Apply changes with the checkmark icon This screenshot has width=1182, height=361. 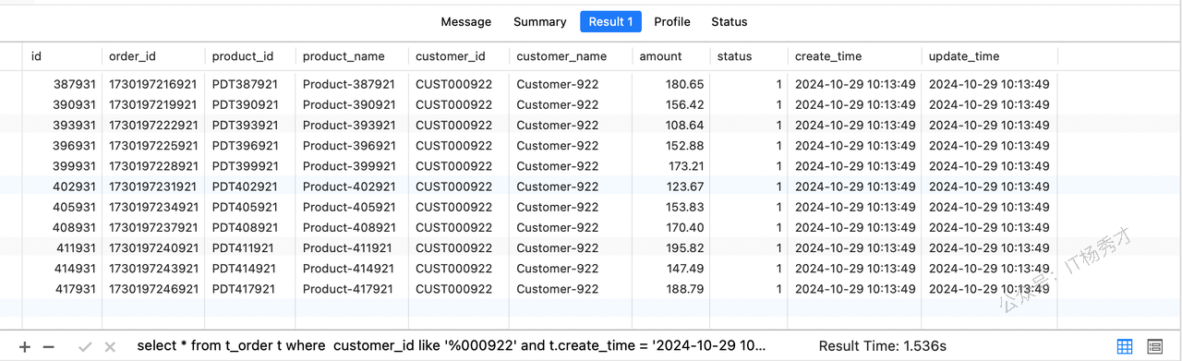[85, 346]
